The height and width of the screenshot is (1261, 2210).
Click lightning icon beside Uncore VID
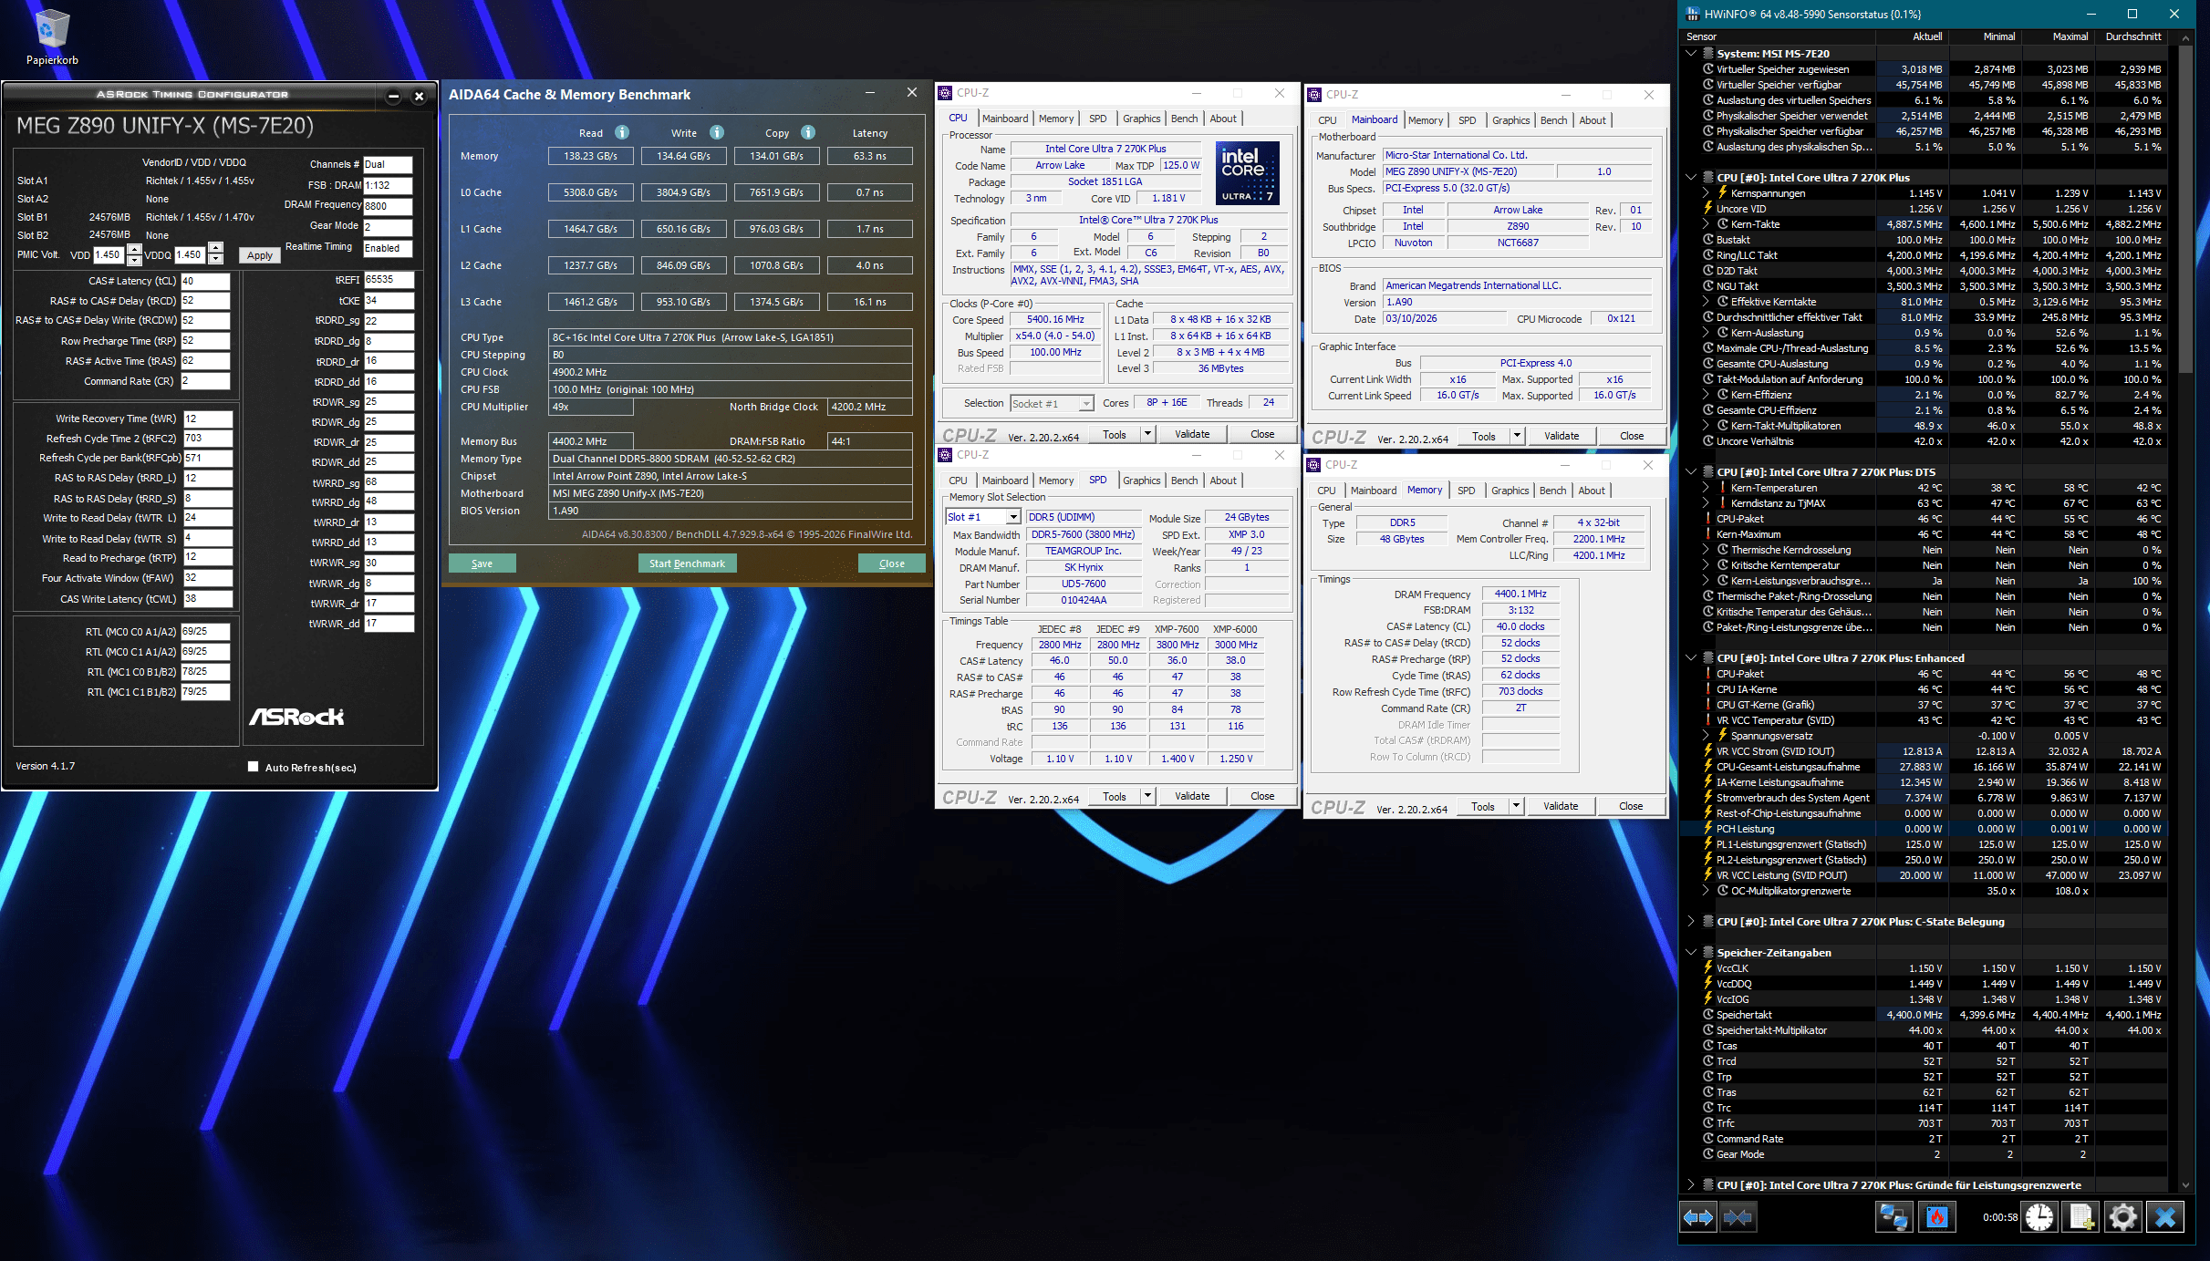(1707, 209)
